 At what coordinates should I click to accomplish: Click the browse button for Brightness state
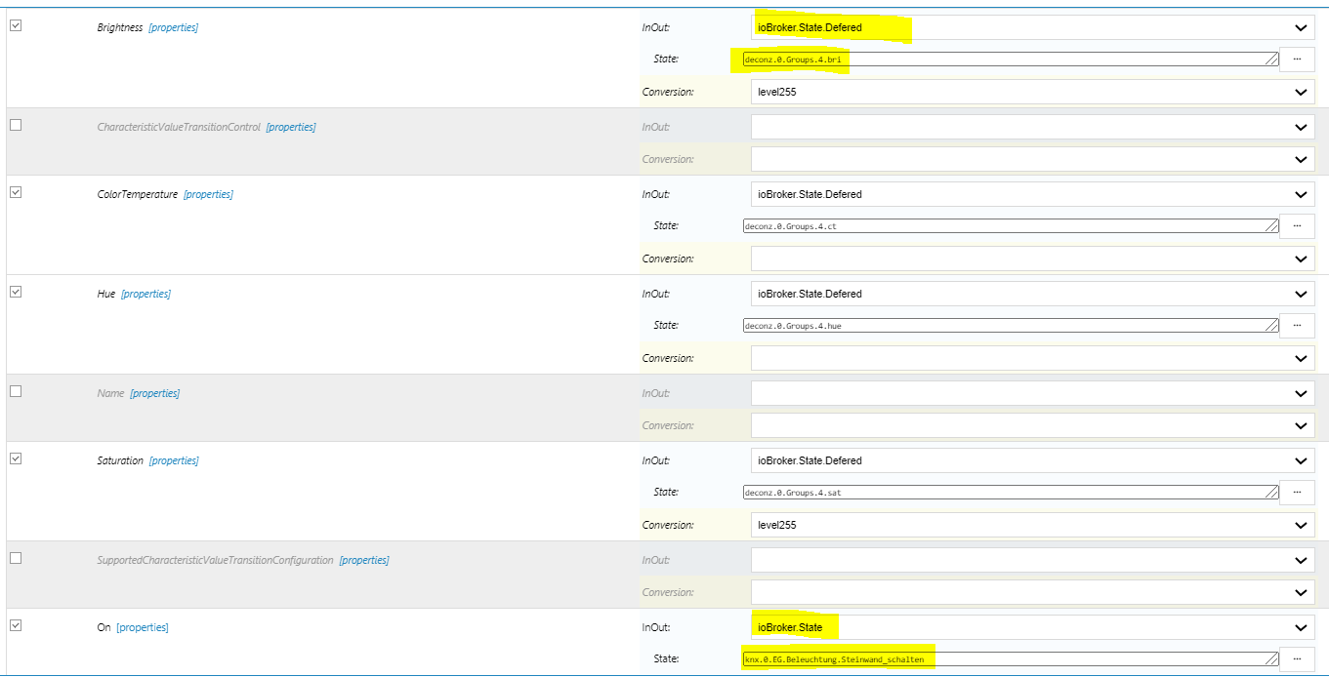click(x=1297, y=60)
